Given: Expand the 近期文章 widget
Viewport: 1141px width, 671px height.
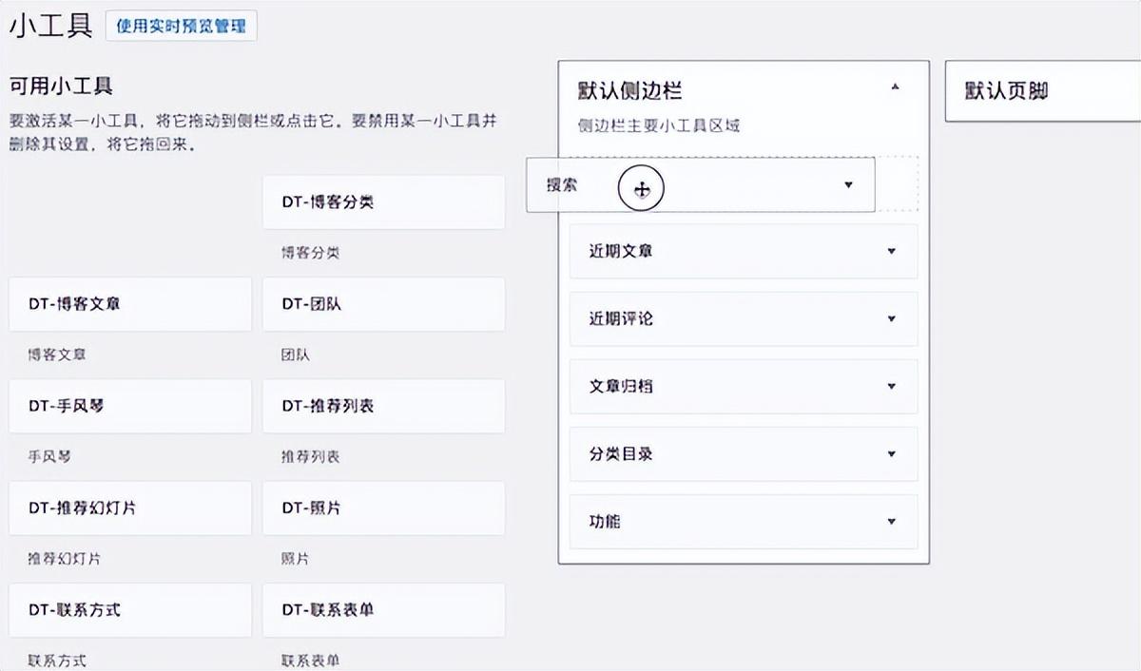Looking at the screenshot, I should [891, 251].
